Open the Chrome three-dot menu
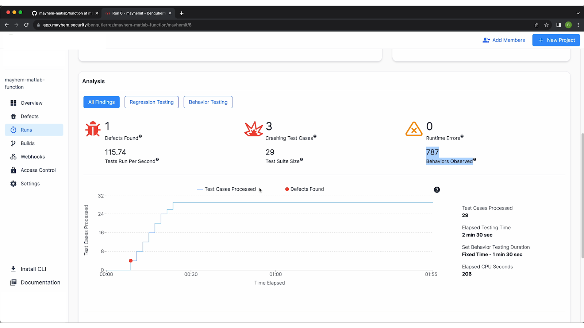Viewport: 584px width, 328px height. [x=578, y=25]
